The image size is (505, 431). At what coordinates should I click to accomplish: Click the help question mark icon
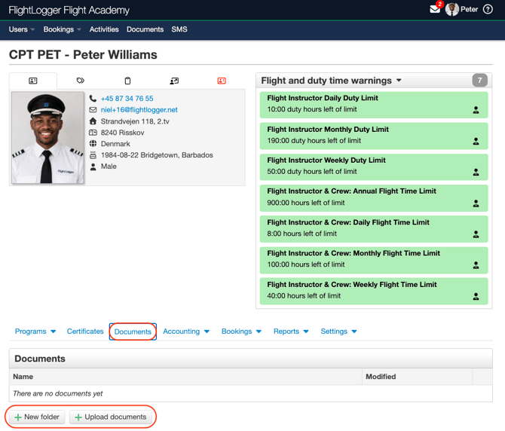(x=488, y=9)
